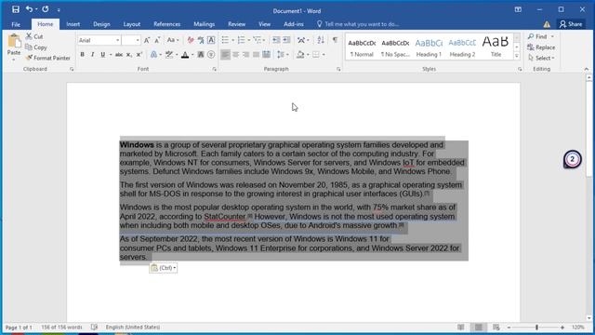
Task: Undo the last action
Action: 29,9
